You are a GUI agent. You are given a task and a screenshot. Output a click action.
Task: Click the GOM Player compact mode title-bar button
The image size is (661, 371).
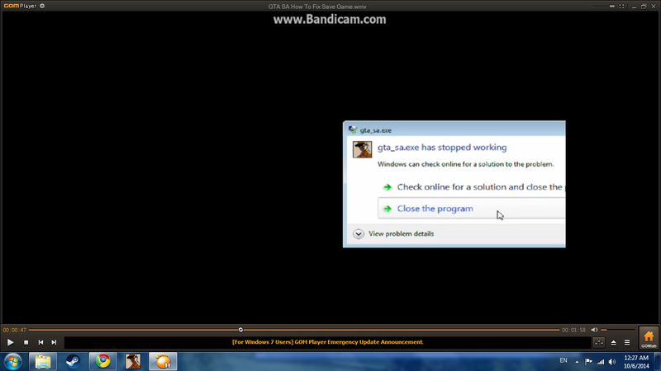611,7
